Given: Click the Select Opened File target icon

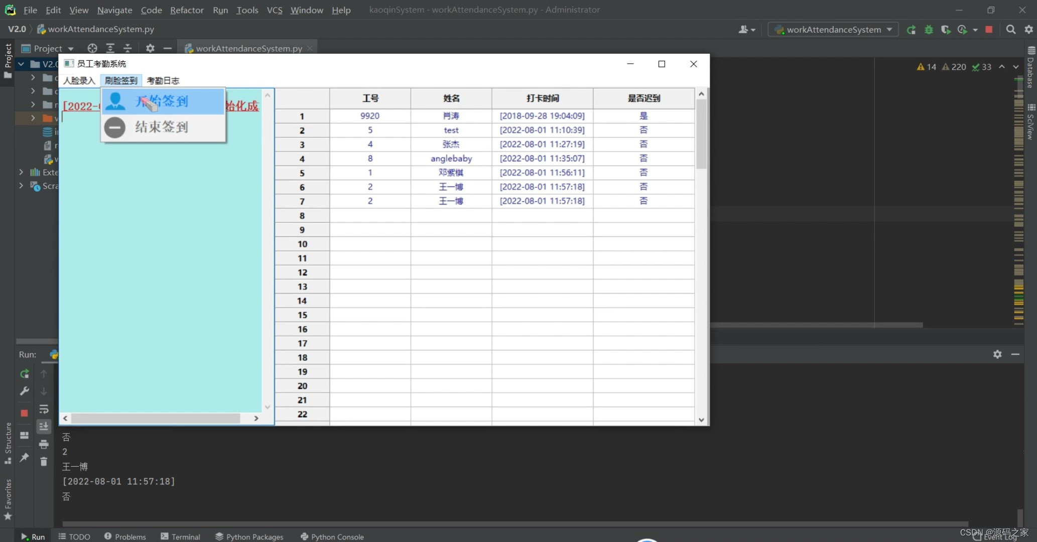Looking at the screenshot, I should (92, 48).
